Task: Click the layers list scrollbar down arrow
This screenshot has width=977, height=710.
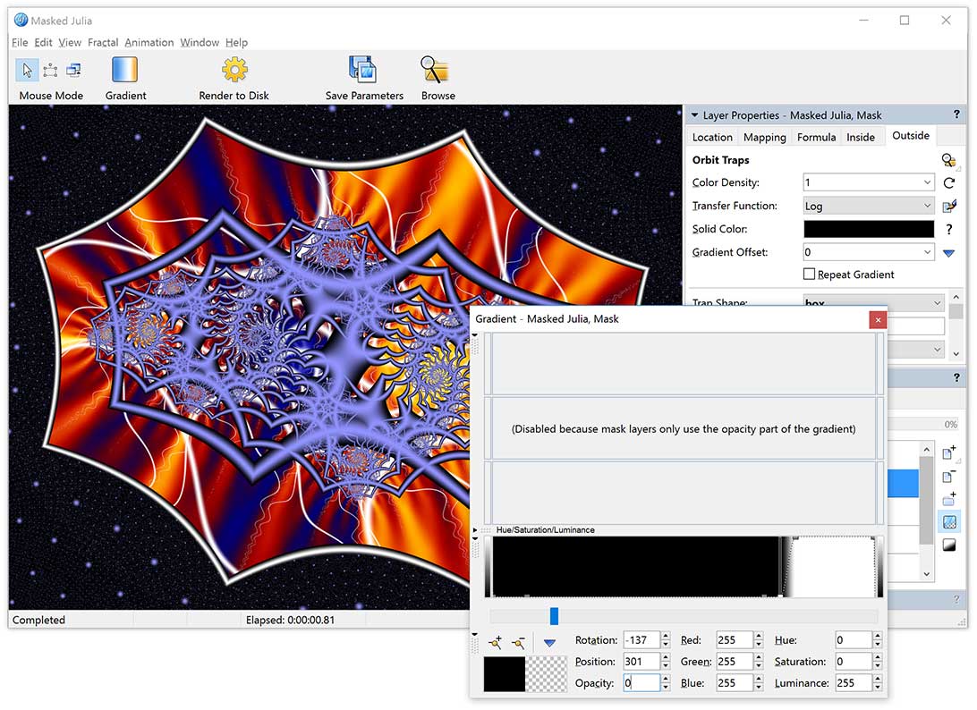Action: 927,573
